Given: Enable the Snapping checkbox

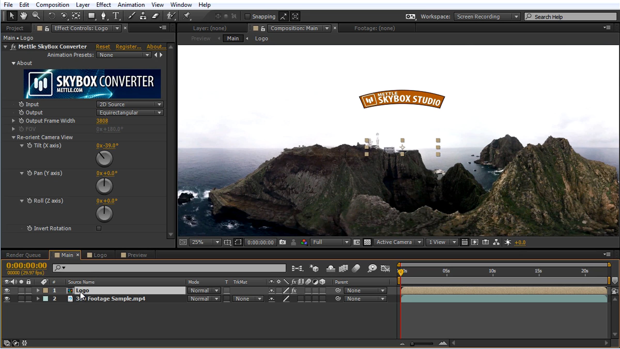Looking at the screenshot, I should pyautogui.click(x=247, y=17).
